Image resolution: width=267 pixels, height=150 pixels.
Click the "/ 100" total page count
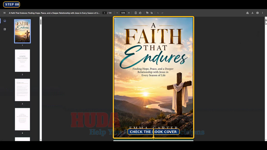109,13
